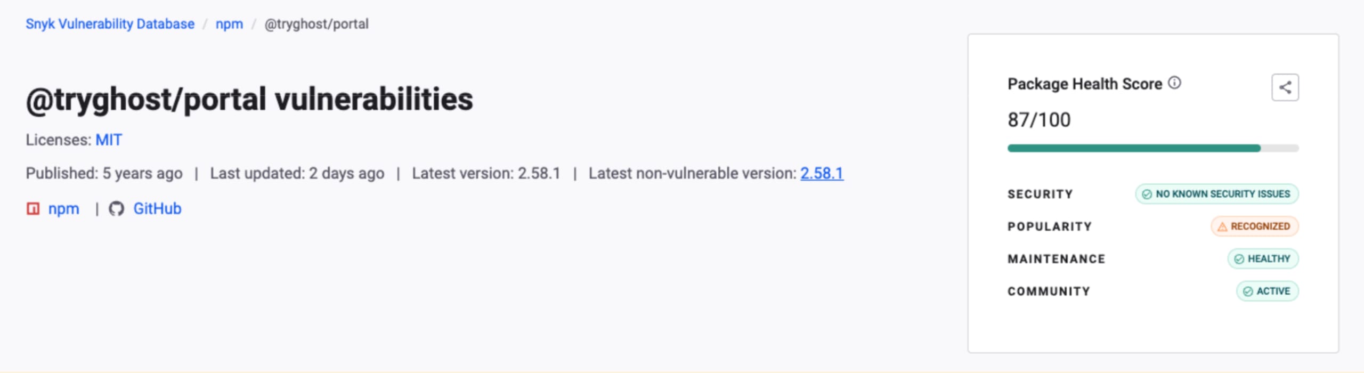This screenshot has height=373, width=1364.
Task: Click the checkmark icon on the Healthy badge
Action: 1239,258
